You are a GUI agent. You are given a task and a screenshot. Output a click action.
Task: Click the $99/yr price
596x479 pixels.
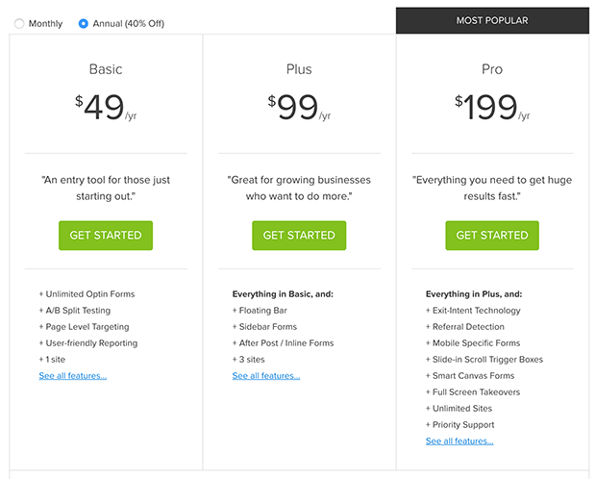[299, 108]
